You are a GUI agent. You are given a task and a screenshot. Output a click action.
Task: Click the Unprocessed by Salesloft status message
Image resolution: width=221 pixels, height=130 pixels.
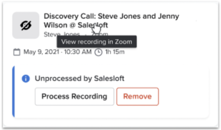pos(80,78)
